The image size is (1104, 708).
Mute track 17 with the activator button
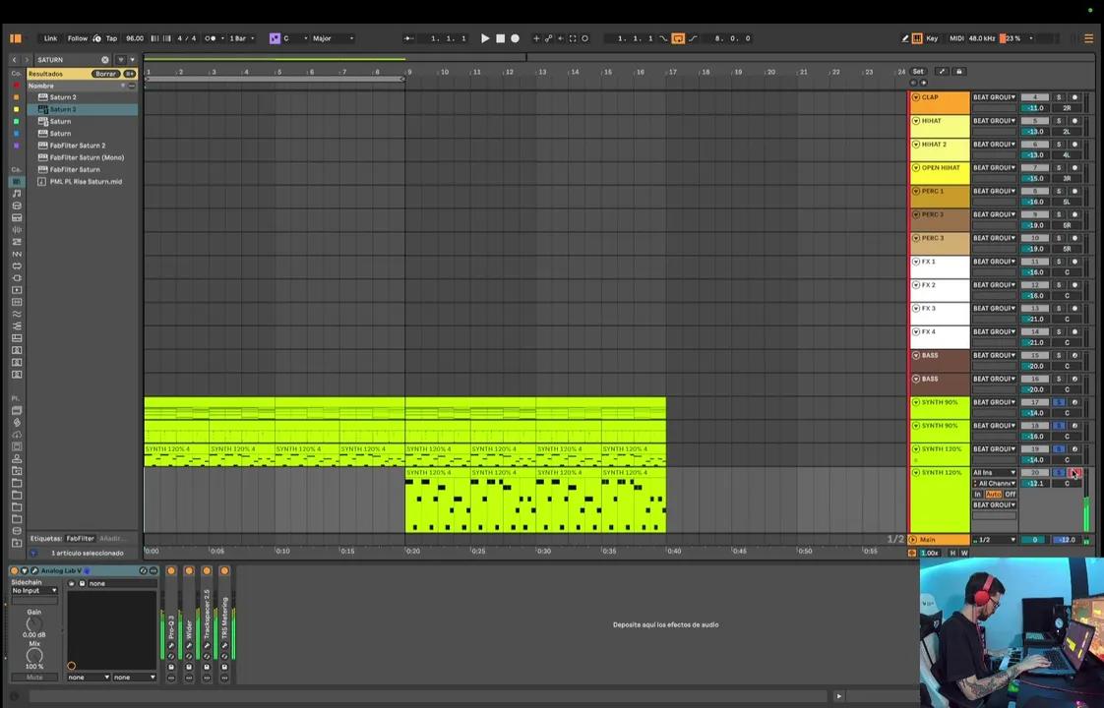pyautogui.click(x=1035, y=402)
